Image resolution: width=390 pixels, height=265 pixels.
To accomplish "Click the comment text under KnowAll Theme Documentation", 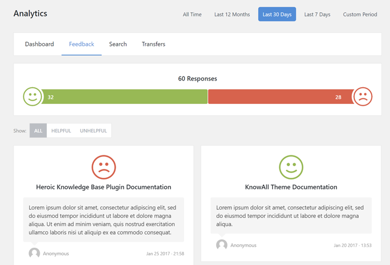I will click(x=291, y=216).
